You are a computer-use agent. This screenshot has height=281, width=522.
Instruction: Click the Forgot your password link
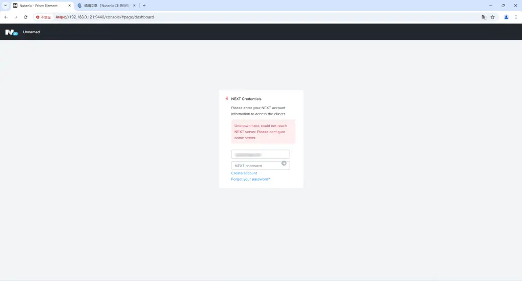click(x=250, y=180)
